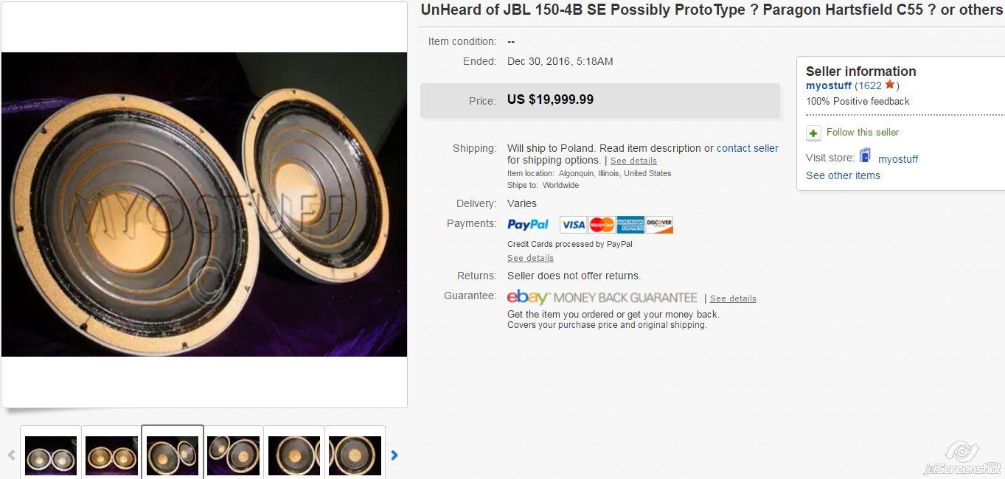The image size is (1005, 479).
Task: Click the MasterCard icon
Action: (602, 225)
